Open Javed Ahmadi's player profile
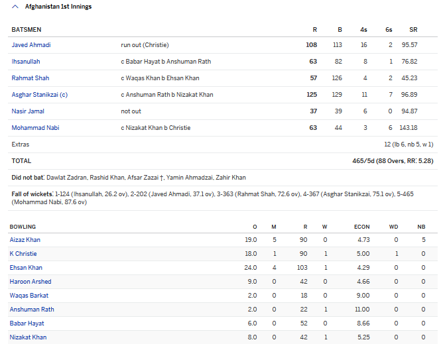This screenshot has width=441, height=350. pyautogui.click(x=31, y=45)
